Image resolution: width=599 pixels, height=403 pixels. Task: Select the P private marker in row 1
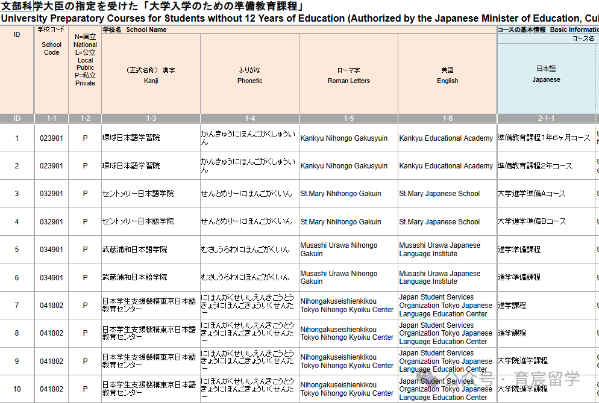coord(85,138)
